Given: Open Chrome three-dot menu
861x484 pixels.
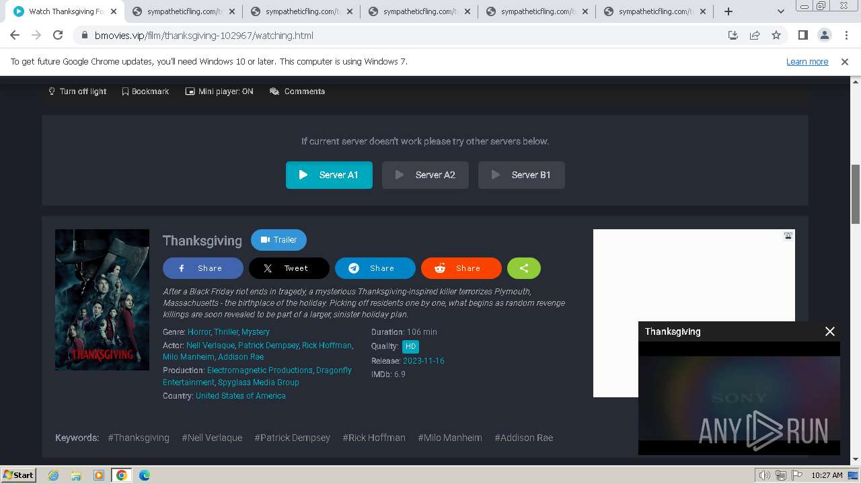Looking at the screenshot, I should coord(846,35).
